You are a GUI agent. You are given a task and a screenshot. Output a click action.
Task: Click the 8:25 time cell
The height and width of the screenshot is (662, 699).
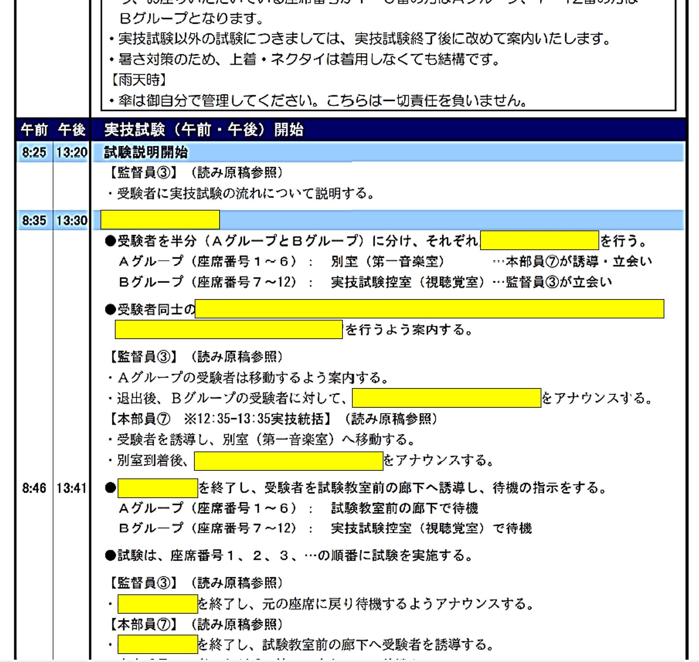click(x=34, y=152)
